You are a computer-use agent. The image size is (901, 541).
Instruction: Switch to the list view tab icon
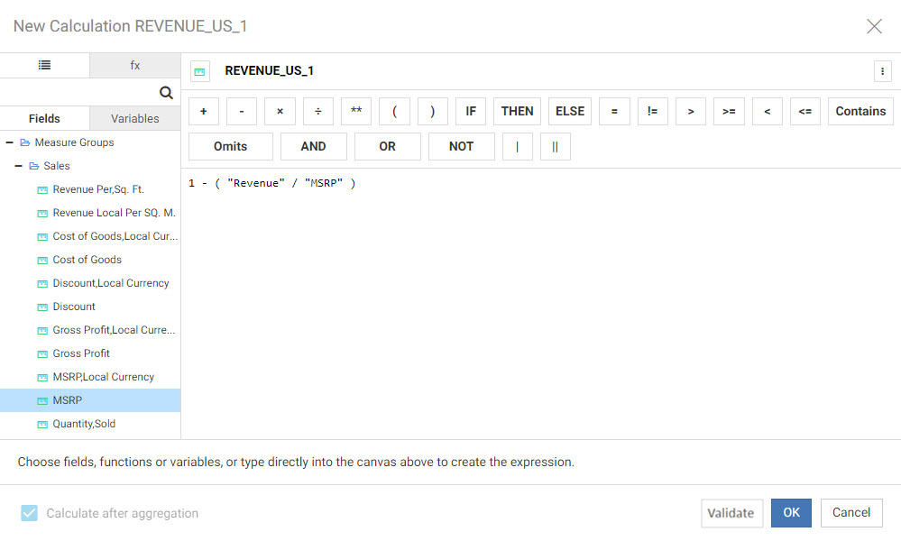(44, 65)
